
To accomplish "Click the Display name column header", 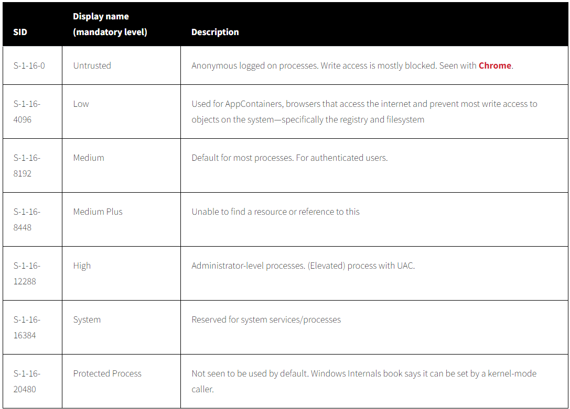I will pos(110,24).
